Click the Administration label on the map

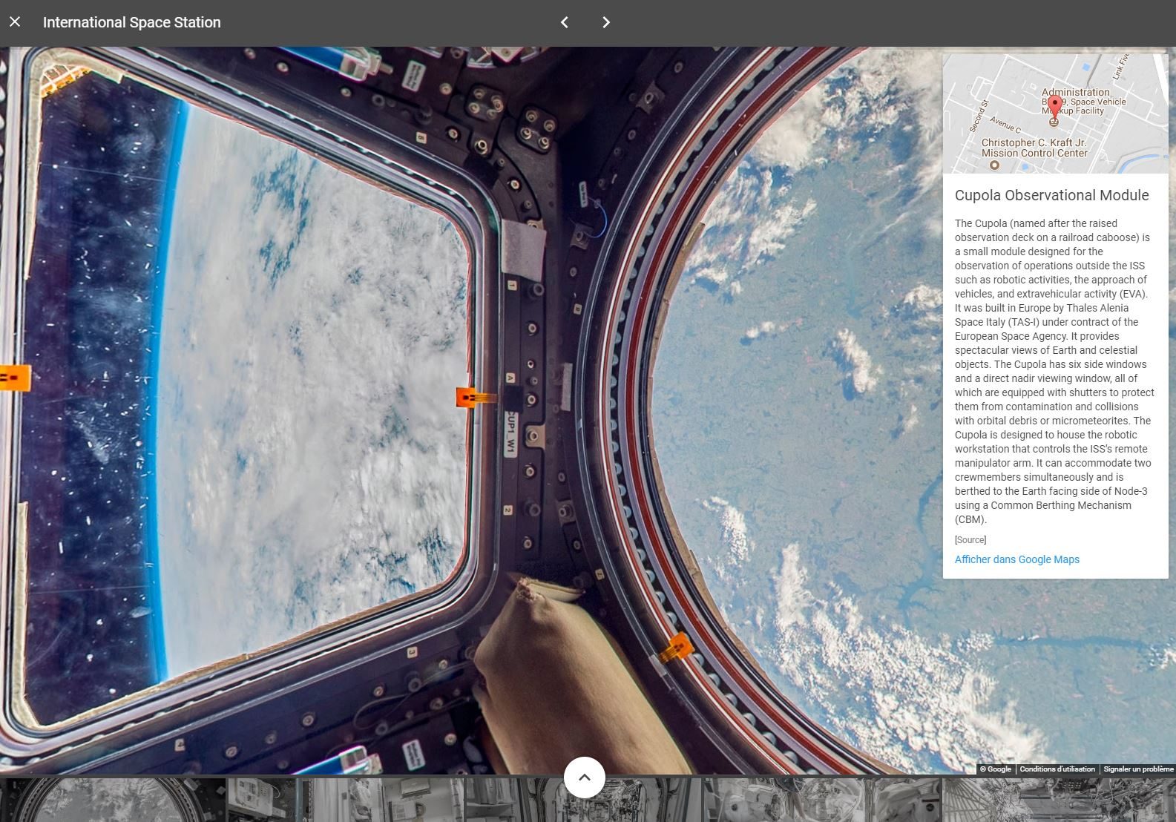pyautogui.click(x=1075, y=92)
